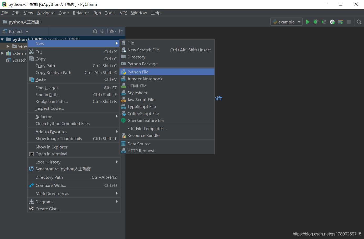The image size is (364, 239).
Task: Choose Synchronize 'python人工智能'
Action: click(x=74, y=169)
